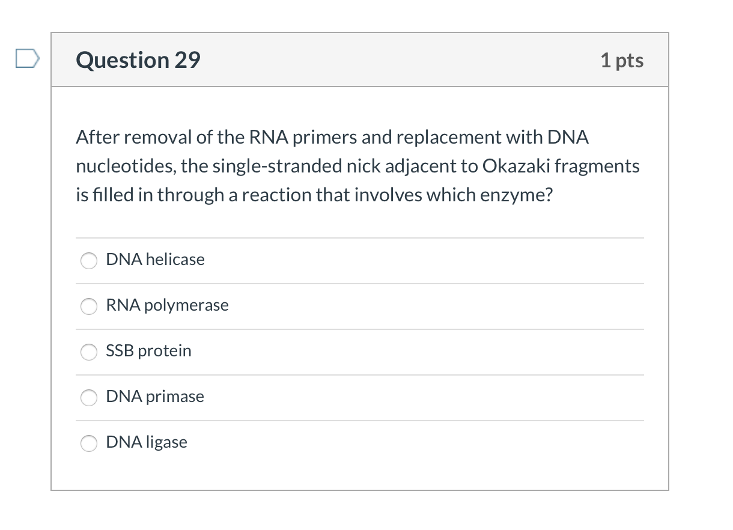This screenshot has height=530, width=733.
Task: Click the question text paragraph
Action: tap(357, 166)
